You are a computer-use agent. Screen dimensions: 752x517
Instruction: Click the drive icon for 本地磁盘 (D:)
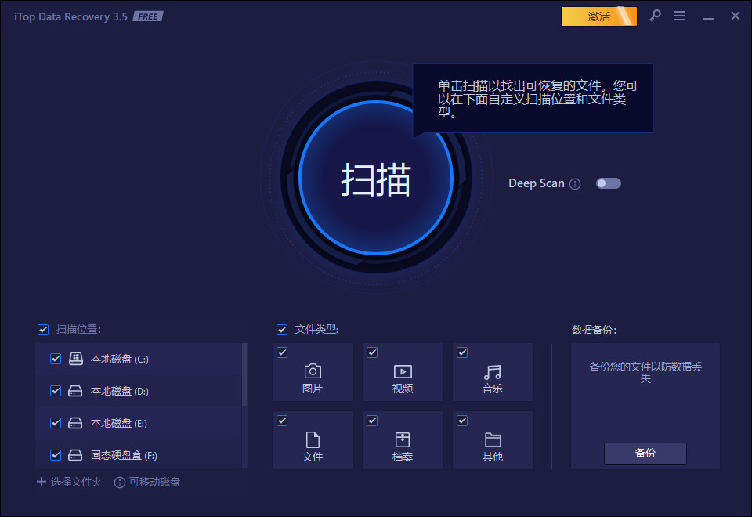[x=75, y=391]
